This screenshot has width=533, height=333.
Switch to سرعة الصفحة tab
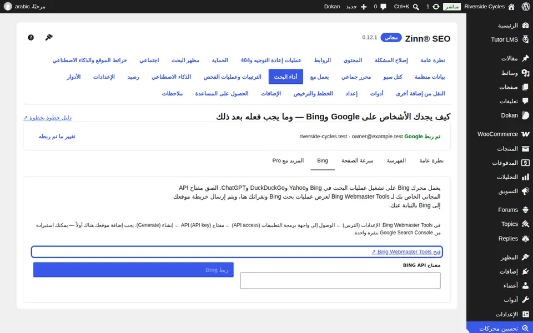point(357,160)
